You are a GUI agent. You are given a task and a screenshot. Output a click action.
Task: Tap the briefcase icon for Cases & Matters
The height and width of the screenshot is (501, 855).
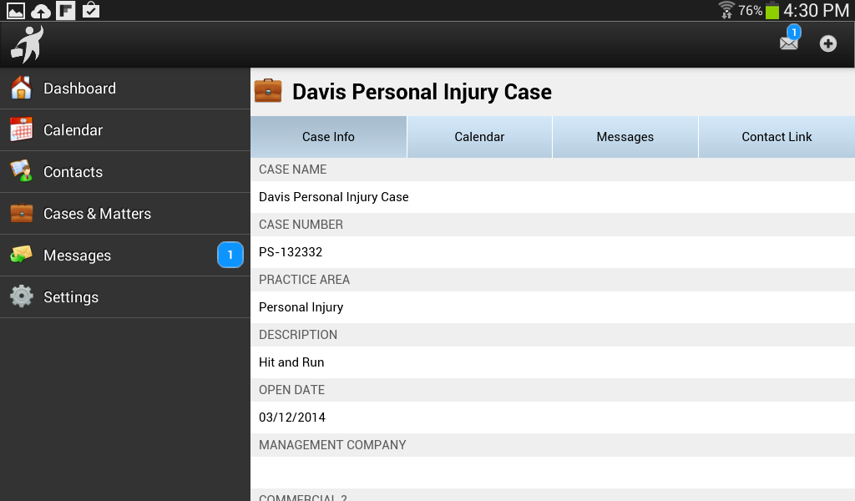[21, 213]
